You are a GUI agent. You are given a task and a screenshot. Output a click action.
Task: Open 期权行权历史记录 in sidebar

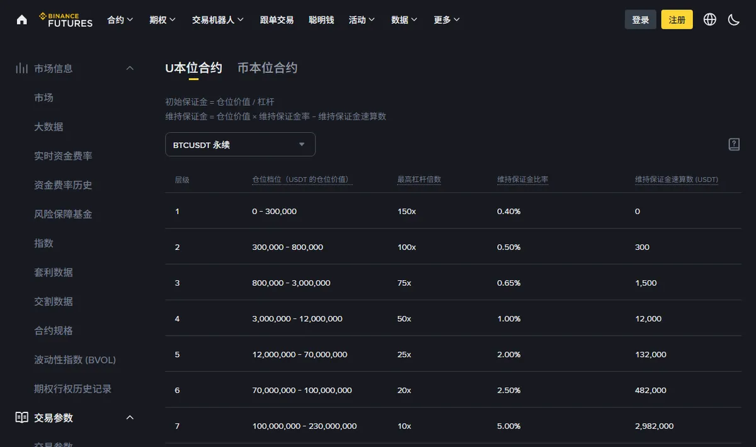(x=72, y=388)
